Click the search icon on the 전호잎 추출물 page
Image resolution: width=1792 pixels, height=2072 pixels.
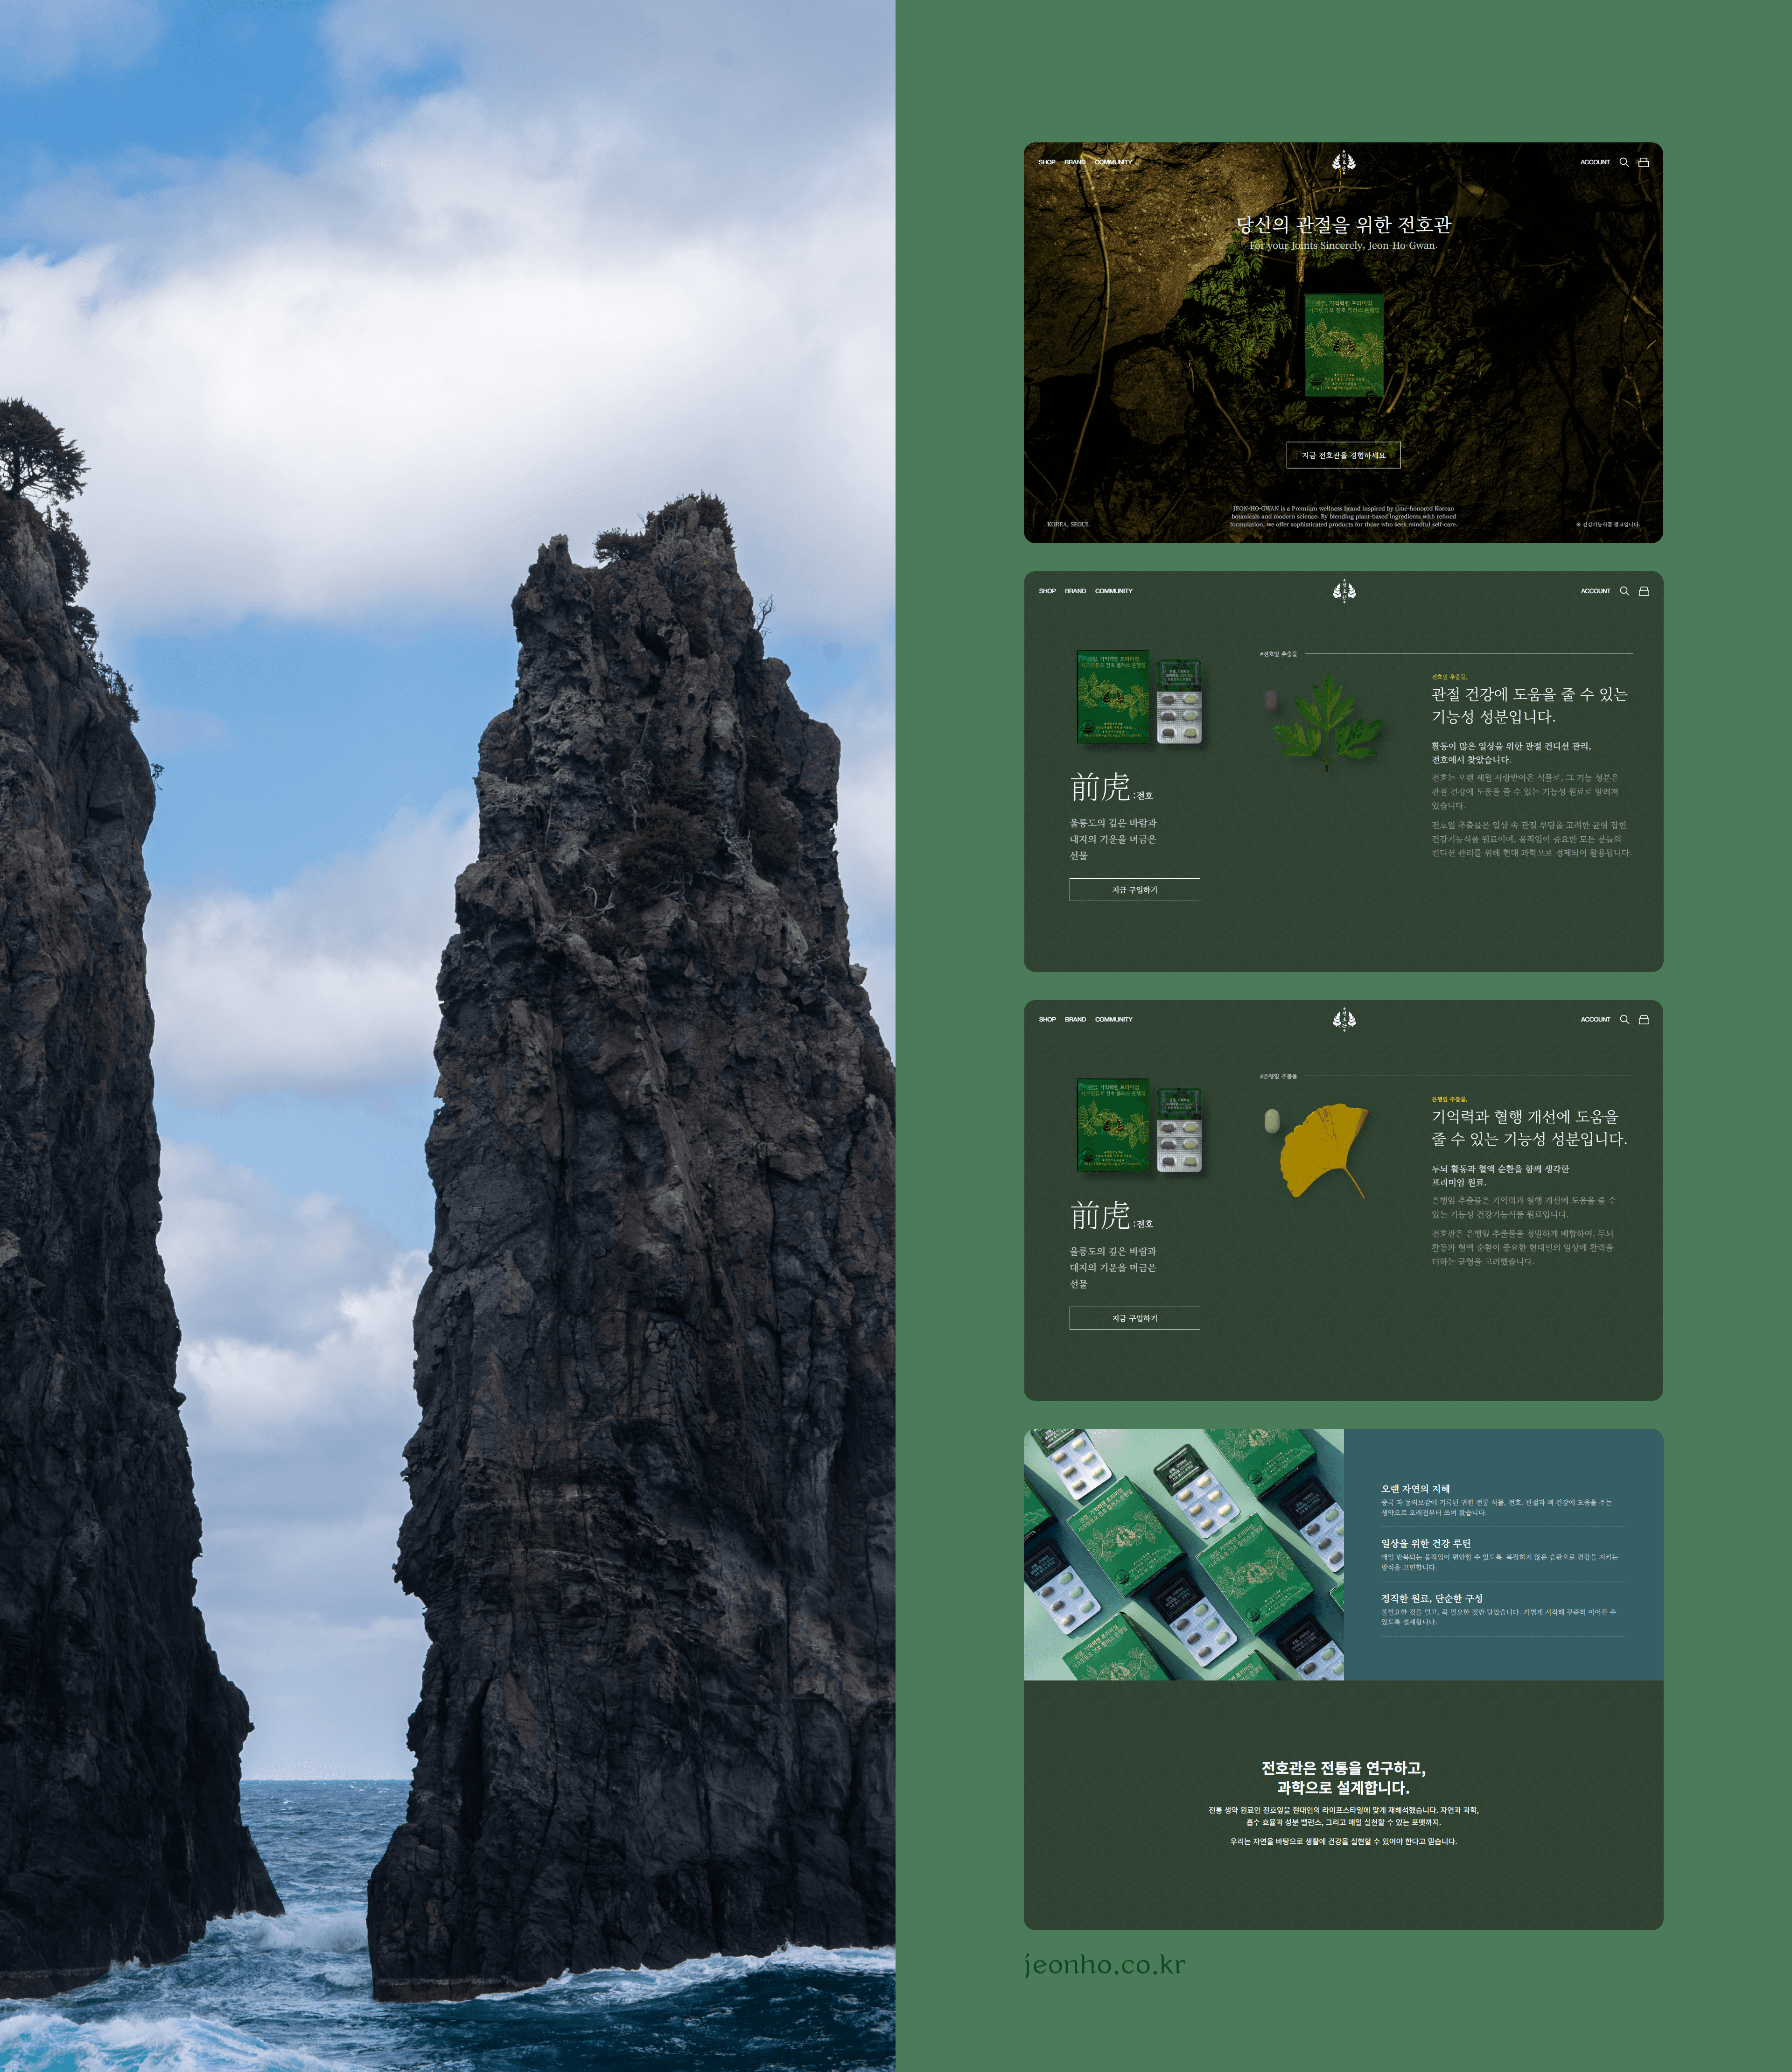coord(1624,591)
